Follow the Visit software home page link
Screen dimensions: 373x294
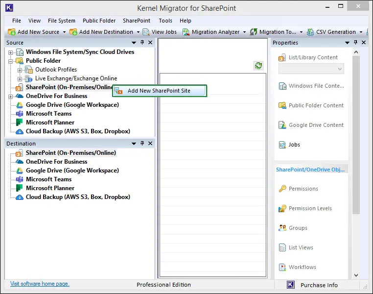tap(40, 284)
